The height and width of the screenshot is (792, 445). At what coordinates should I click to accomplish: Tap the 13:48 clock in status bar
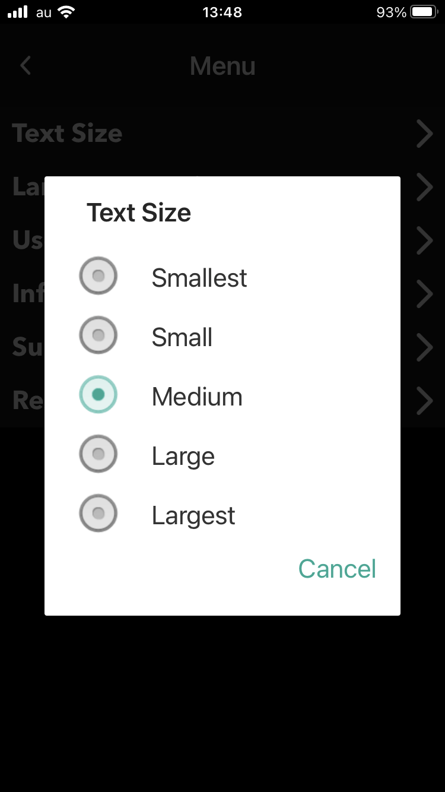tap(223, 12)
